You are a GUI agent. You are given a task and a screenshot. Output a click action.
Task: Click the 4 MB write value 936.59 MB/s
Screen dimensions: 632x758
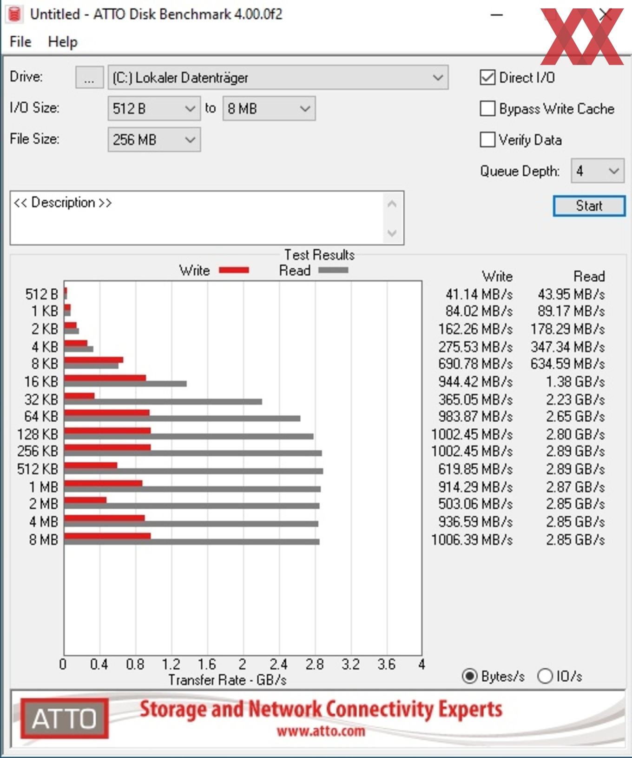(475, 521)
